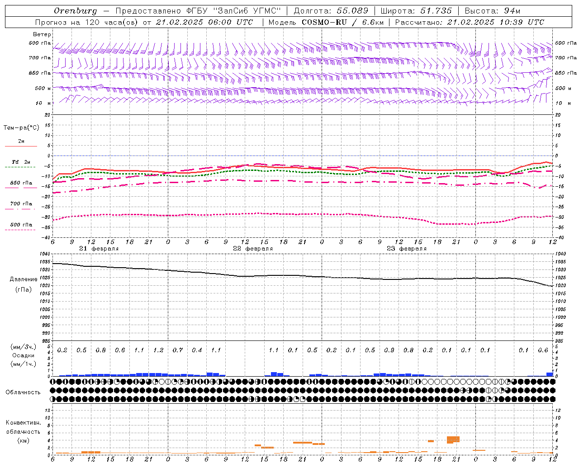Image resolution: width=579 pixels, height=463 pixels.
Task: Click the computed time Рассчитано: 21.02.2025 10:39 UTC
Action: pyautogui.click(x=470, y=22)
